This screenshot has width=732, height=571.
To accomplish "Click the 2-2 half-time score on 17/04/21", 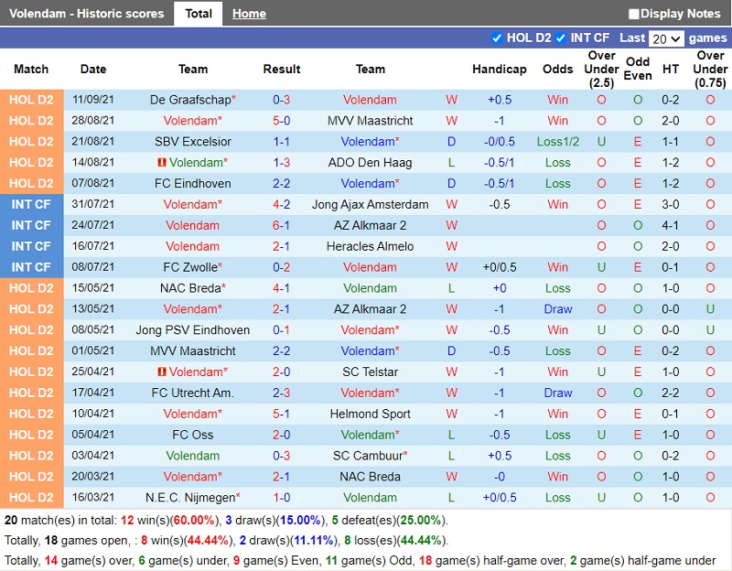I will (x=671, y=393).
